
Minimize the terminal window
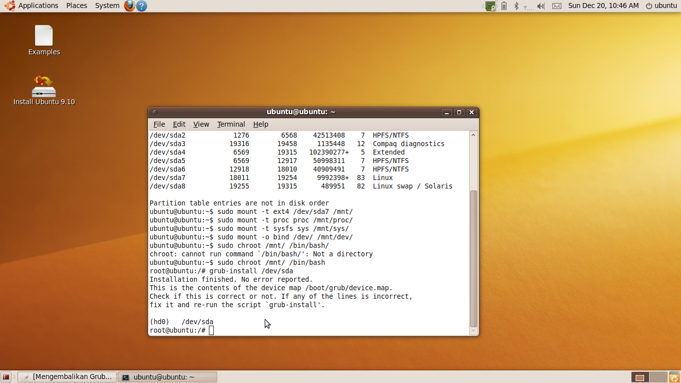point(447,112)
